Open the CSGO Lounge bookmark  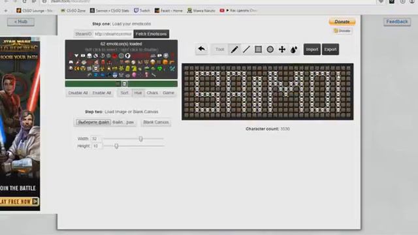coord(35,10)
